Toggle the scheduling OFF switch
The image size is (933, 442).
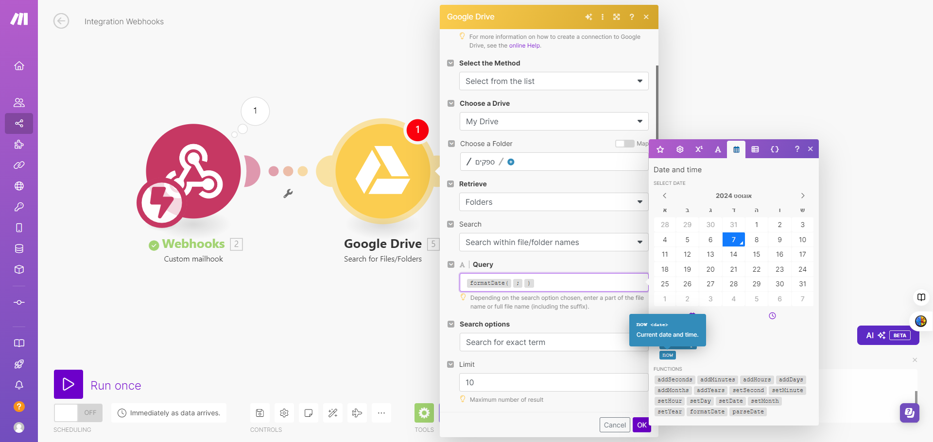pos(78,413)
